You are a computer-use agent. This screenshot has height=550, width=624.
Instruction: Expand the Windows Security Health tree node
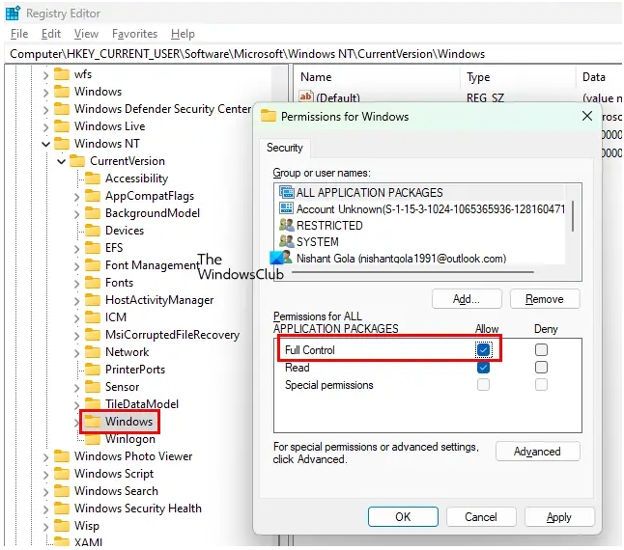click(46, 509)
